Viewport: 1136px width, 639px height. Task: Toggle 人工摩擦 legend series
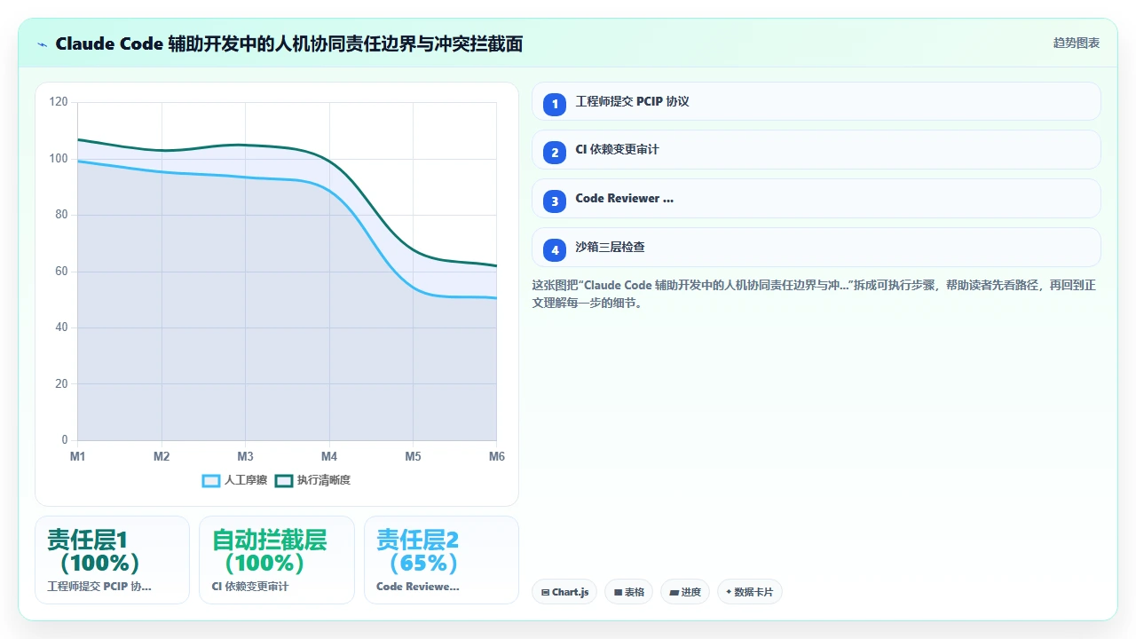coord(234,480)
